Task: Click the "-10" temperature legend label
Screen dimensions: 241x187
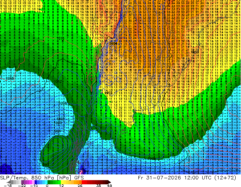Action: [34, 185]
